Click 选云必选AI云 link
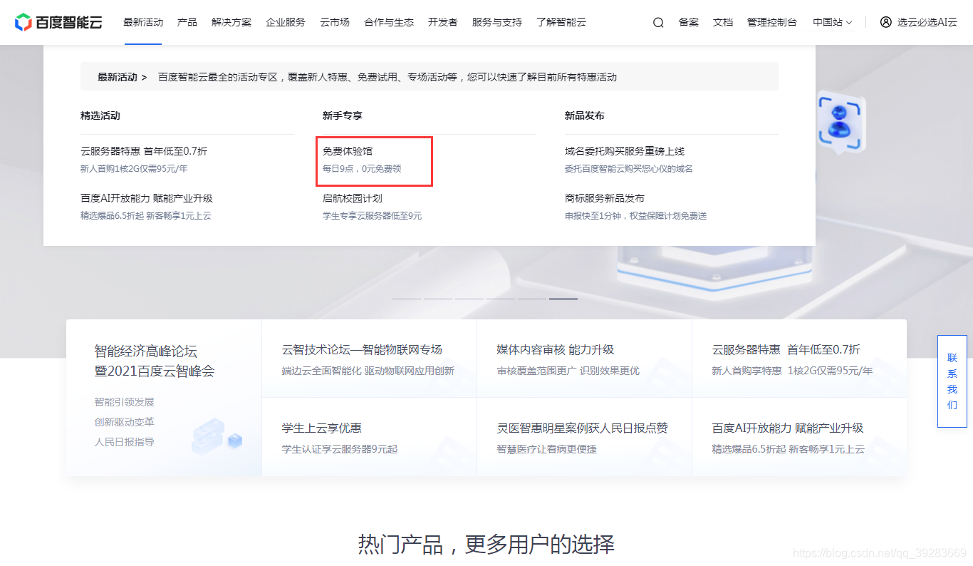This screenshot has height=566, width=973. pyautogui.click(x=927, y=22)
